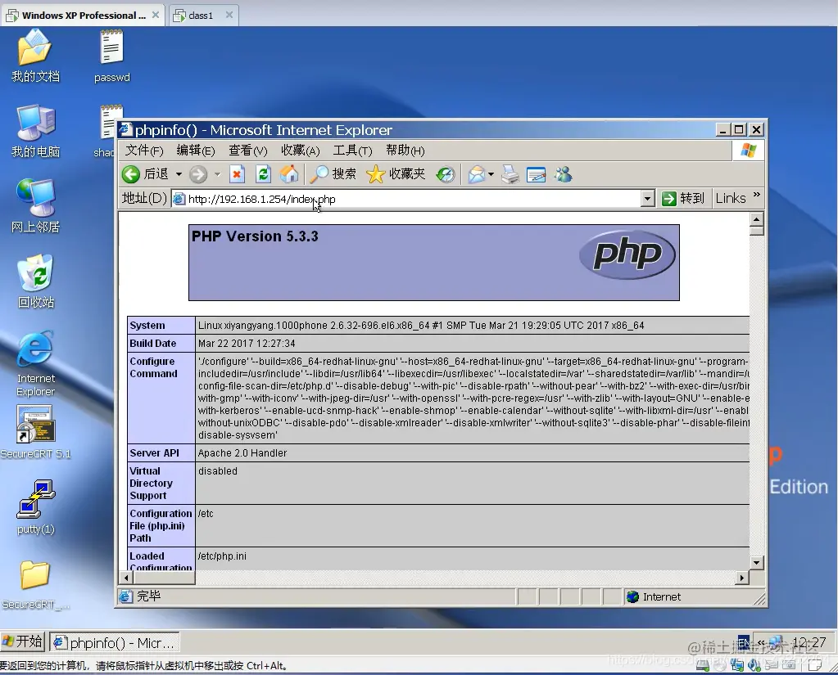Viewport: 838px width, 675px height.
Task: Select the putty(1) desktop icon
Action: 35,507
